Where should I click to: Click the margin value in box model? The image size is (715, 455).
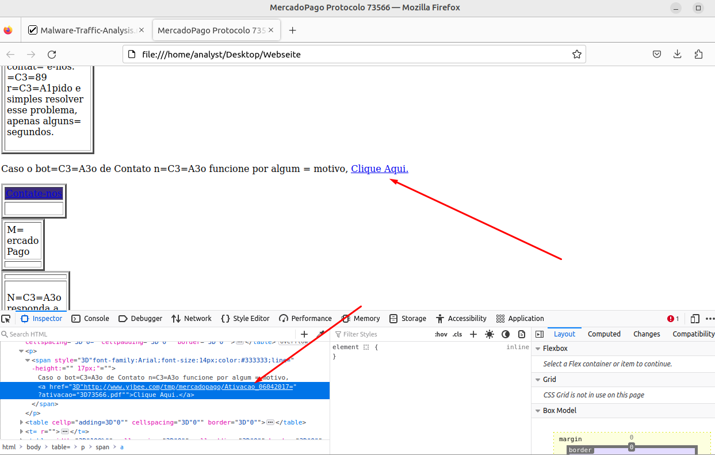point(631,438)
